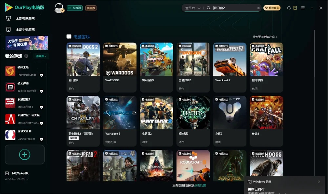Viewport: 328px width, 194px height.
Task: Click the PC icon next to Fractured Lands
Action: click(x=41, y=75)
